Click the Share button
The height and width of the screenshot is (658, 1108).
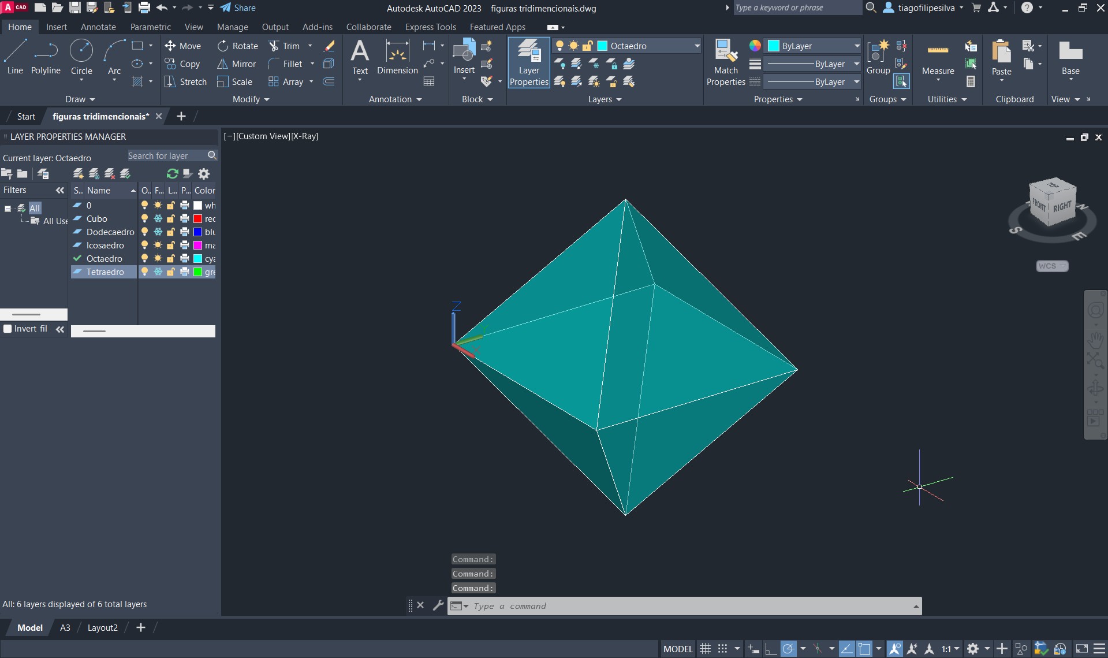point(238,8)
